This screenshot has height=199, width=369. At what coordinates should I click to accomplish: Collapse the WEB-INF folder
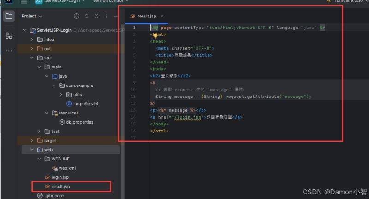click(x=39, y=159)
